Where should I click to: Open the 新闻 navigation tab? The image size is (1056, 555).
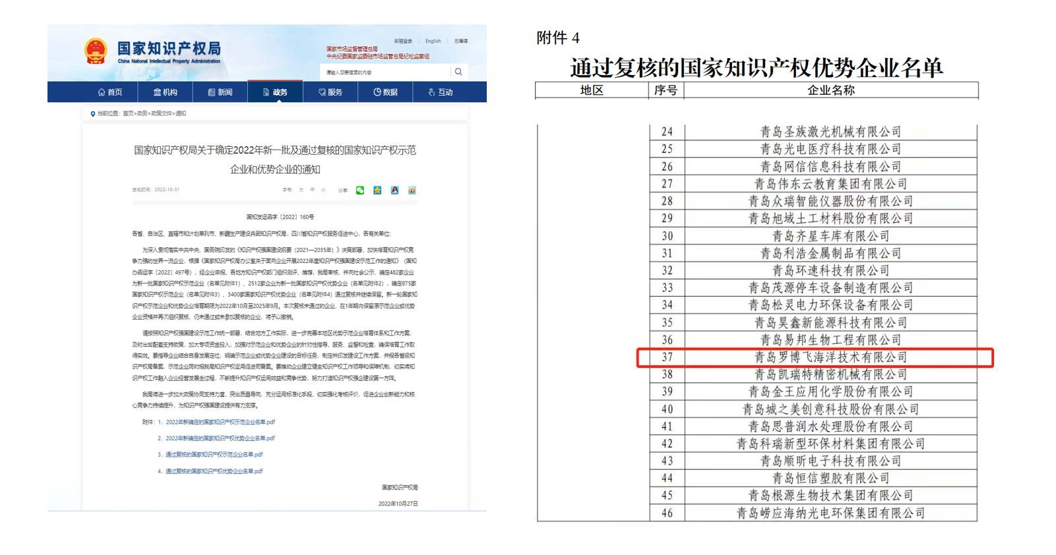tap(220, 92)
